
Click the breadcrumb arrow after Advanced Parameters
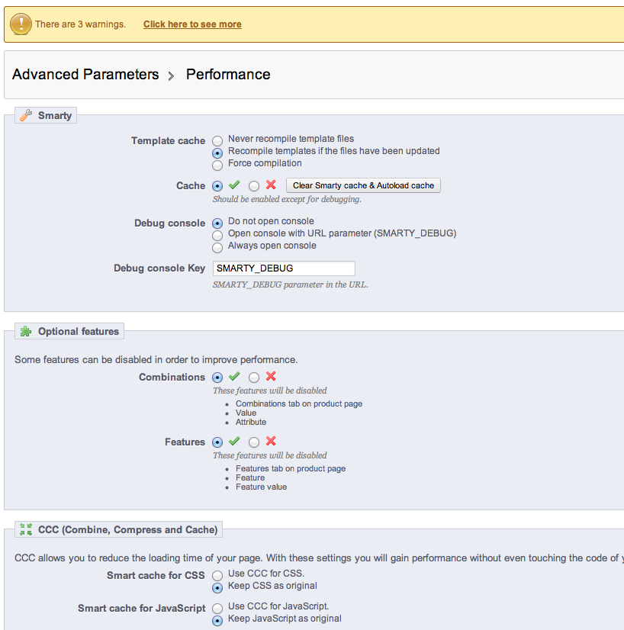click(x=171, y=76)
